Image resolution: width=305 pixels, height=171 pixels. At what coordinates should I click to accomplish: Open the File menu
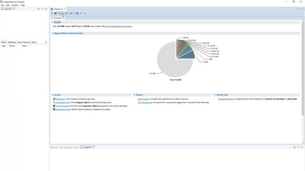[2, 5]
